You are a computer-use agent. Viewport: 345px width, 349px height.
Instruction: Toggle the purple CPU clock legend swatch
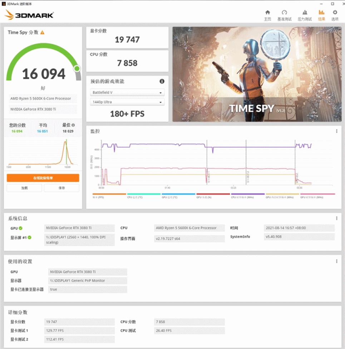pyautogui.click(x=248, y=194)
